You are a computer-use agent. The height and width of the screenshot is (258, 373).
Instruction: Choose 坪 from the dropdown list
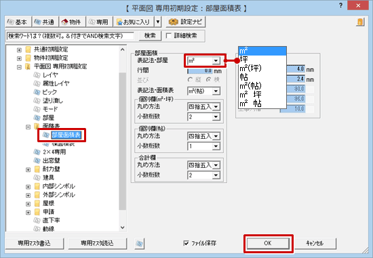tap(262, 60)
